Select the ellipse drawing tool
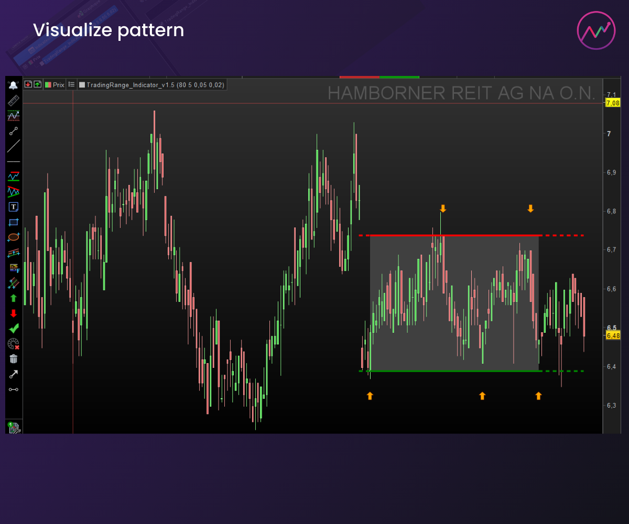The width and height of the screenshot is (629, 524). pyautogui.click(x=14, y=237)
